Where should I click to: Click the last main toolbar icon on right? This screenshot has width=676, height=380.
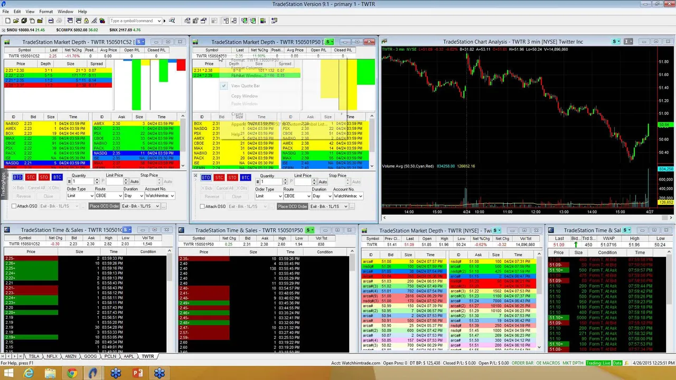pyautogui.click(x=274, y=21)
